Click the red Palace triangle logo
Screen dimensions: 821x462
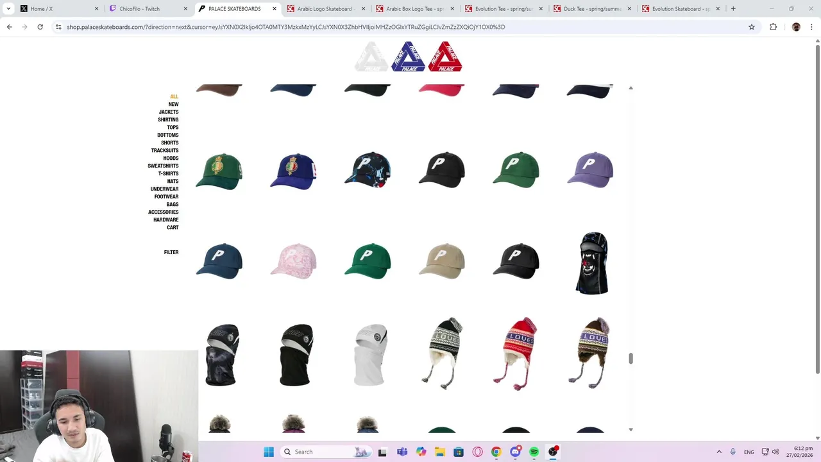tap(445, 56)
